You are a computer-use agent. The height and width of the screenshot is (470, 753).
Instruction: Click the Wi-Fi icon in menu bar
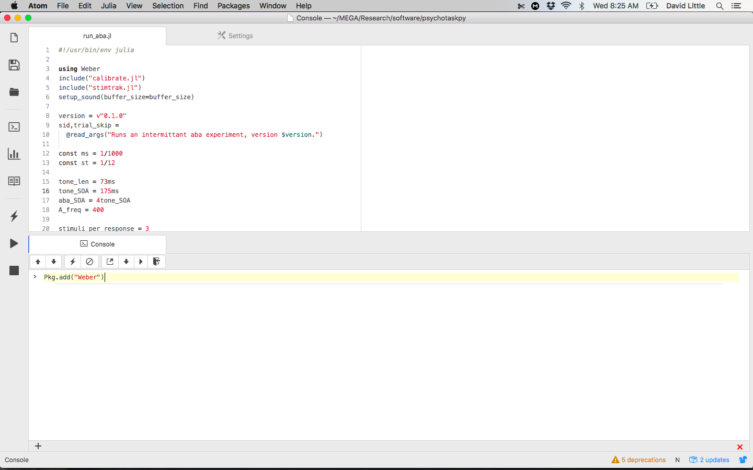[x=566, y=6]
